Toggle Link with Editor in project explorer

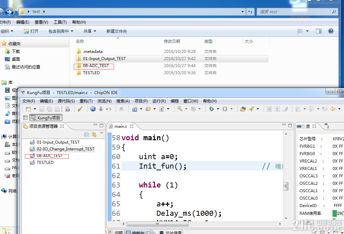click(x=94, y=135)
